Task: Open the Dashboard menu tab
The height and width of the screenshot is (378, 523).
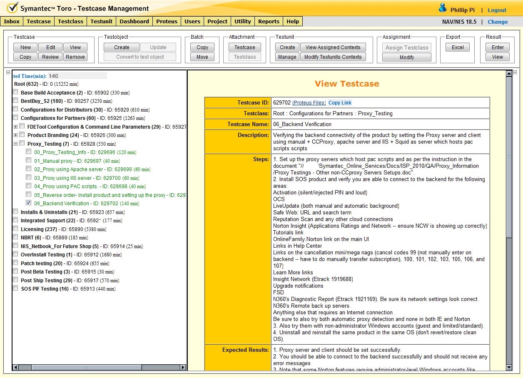Action: coord(134,22)
